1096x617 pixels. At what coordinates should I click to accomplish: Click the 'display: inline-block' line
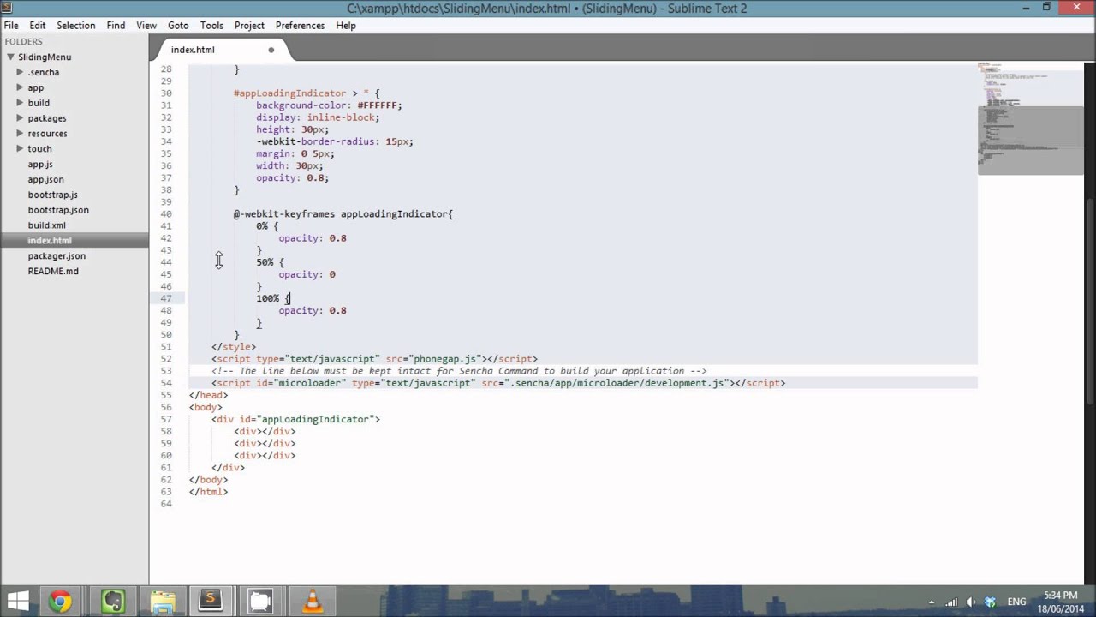317,117
